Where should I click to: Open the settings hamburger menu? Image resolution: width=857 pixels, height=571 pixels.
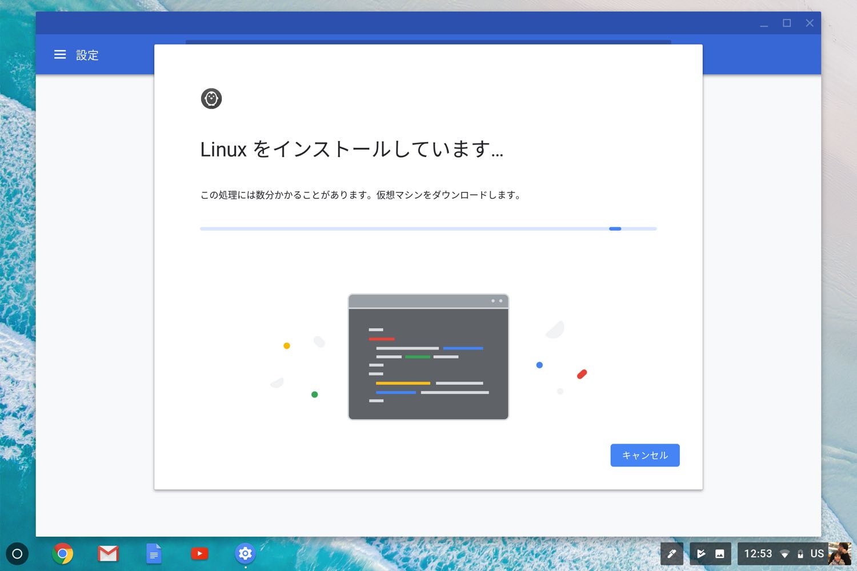coord(60,55)
